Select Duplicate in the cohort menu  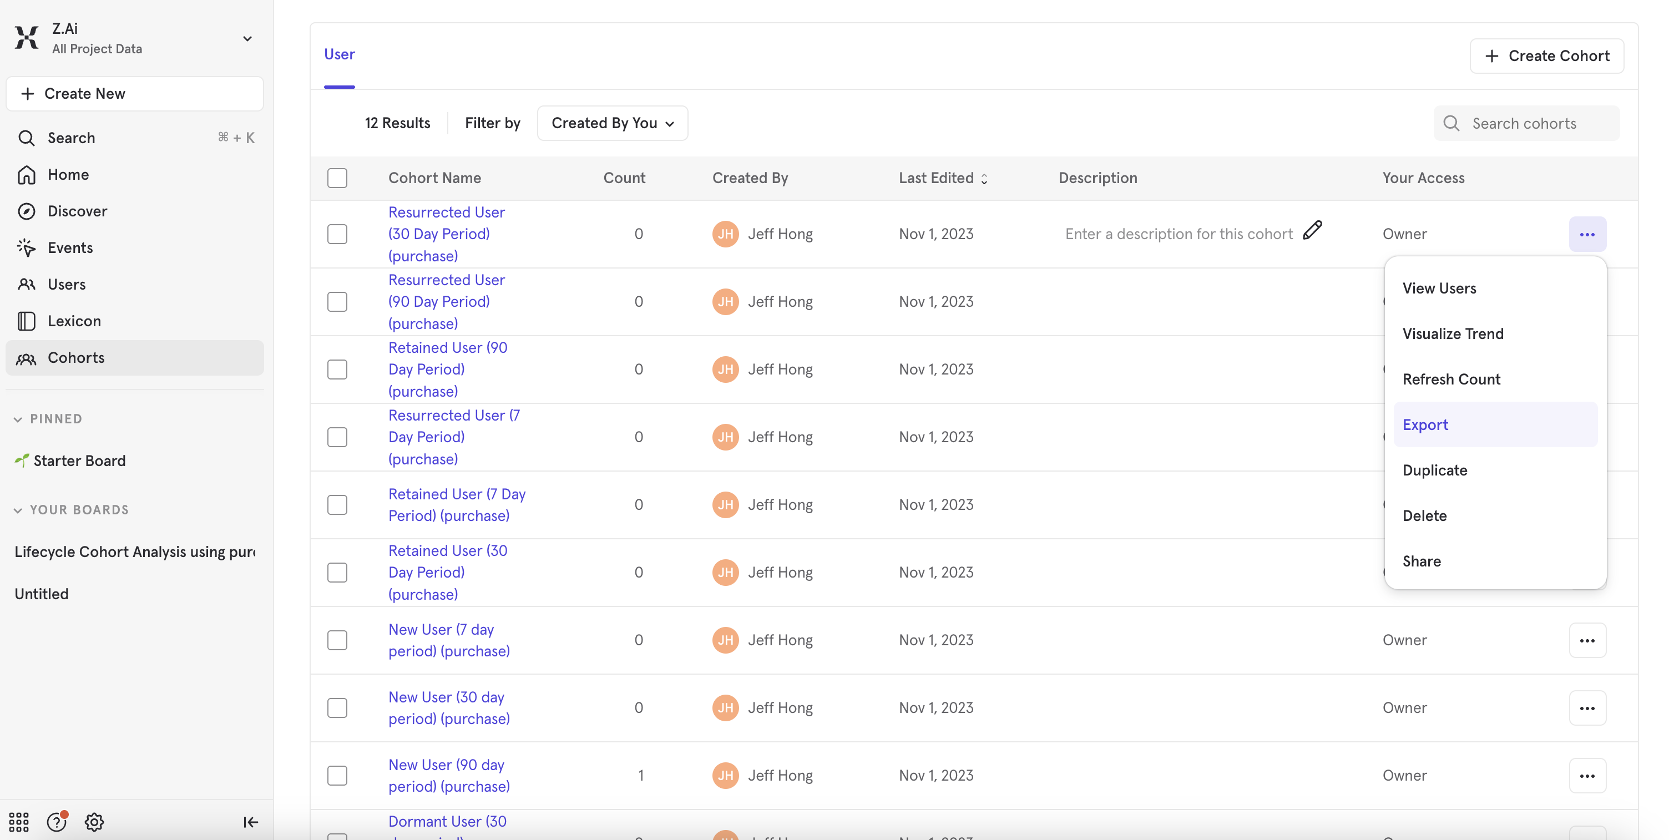[x=1434, y=469]
